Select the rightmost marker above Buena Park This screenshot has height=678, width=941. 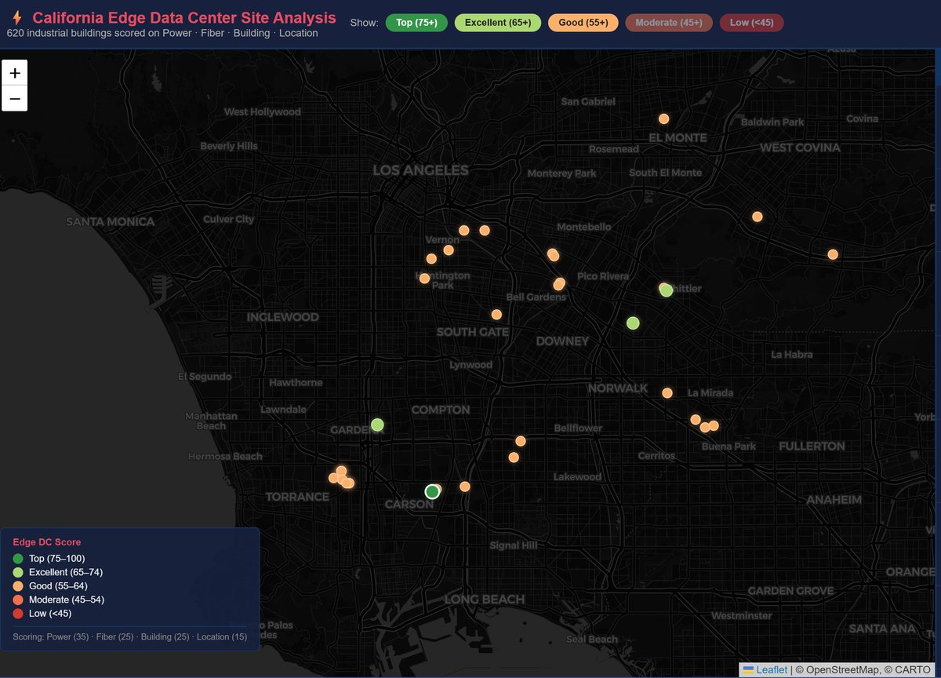click(x=714, y=425)
